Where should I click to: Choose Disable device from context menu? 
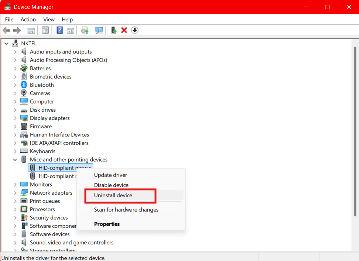point(131,185)
